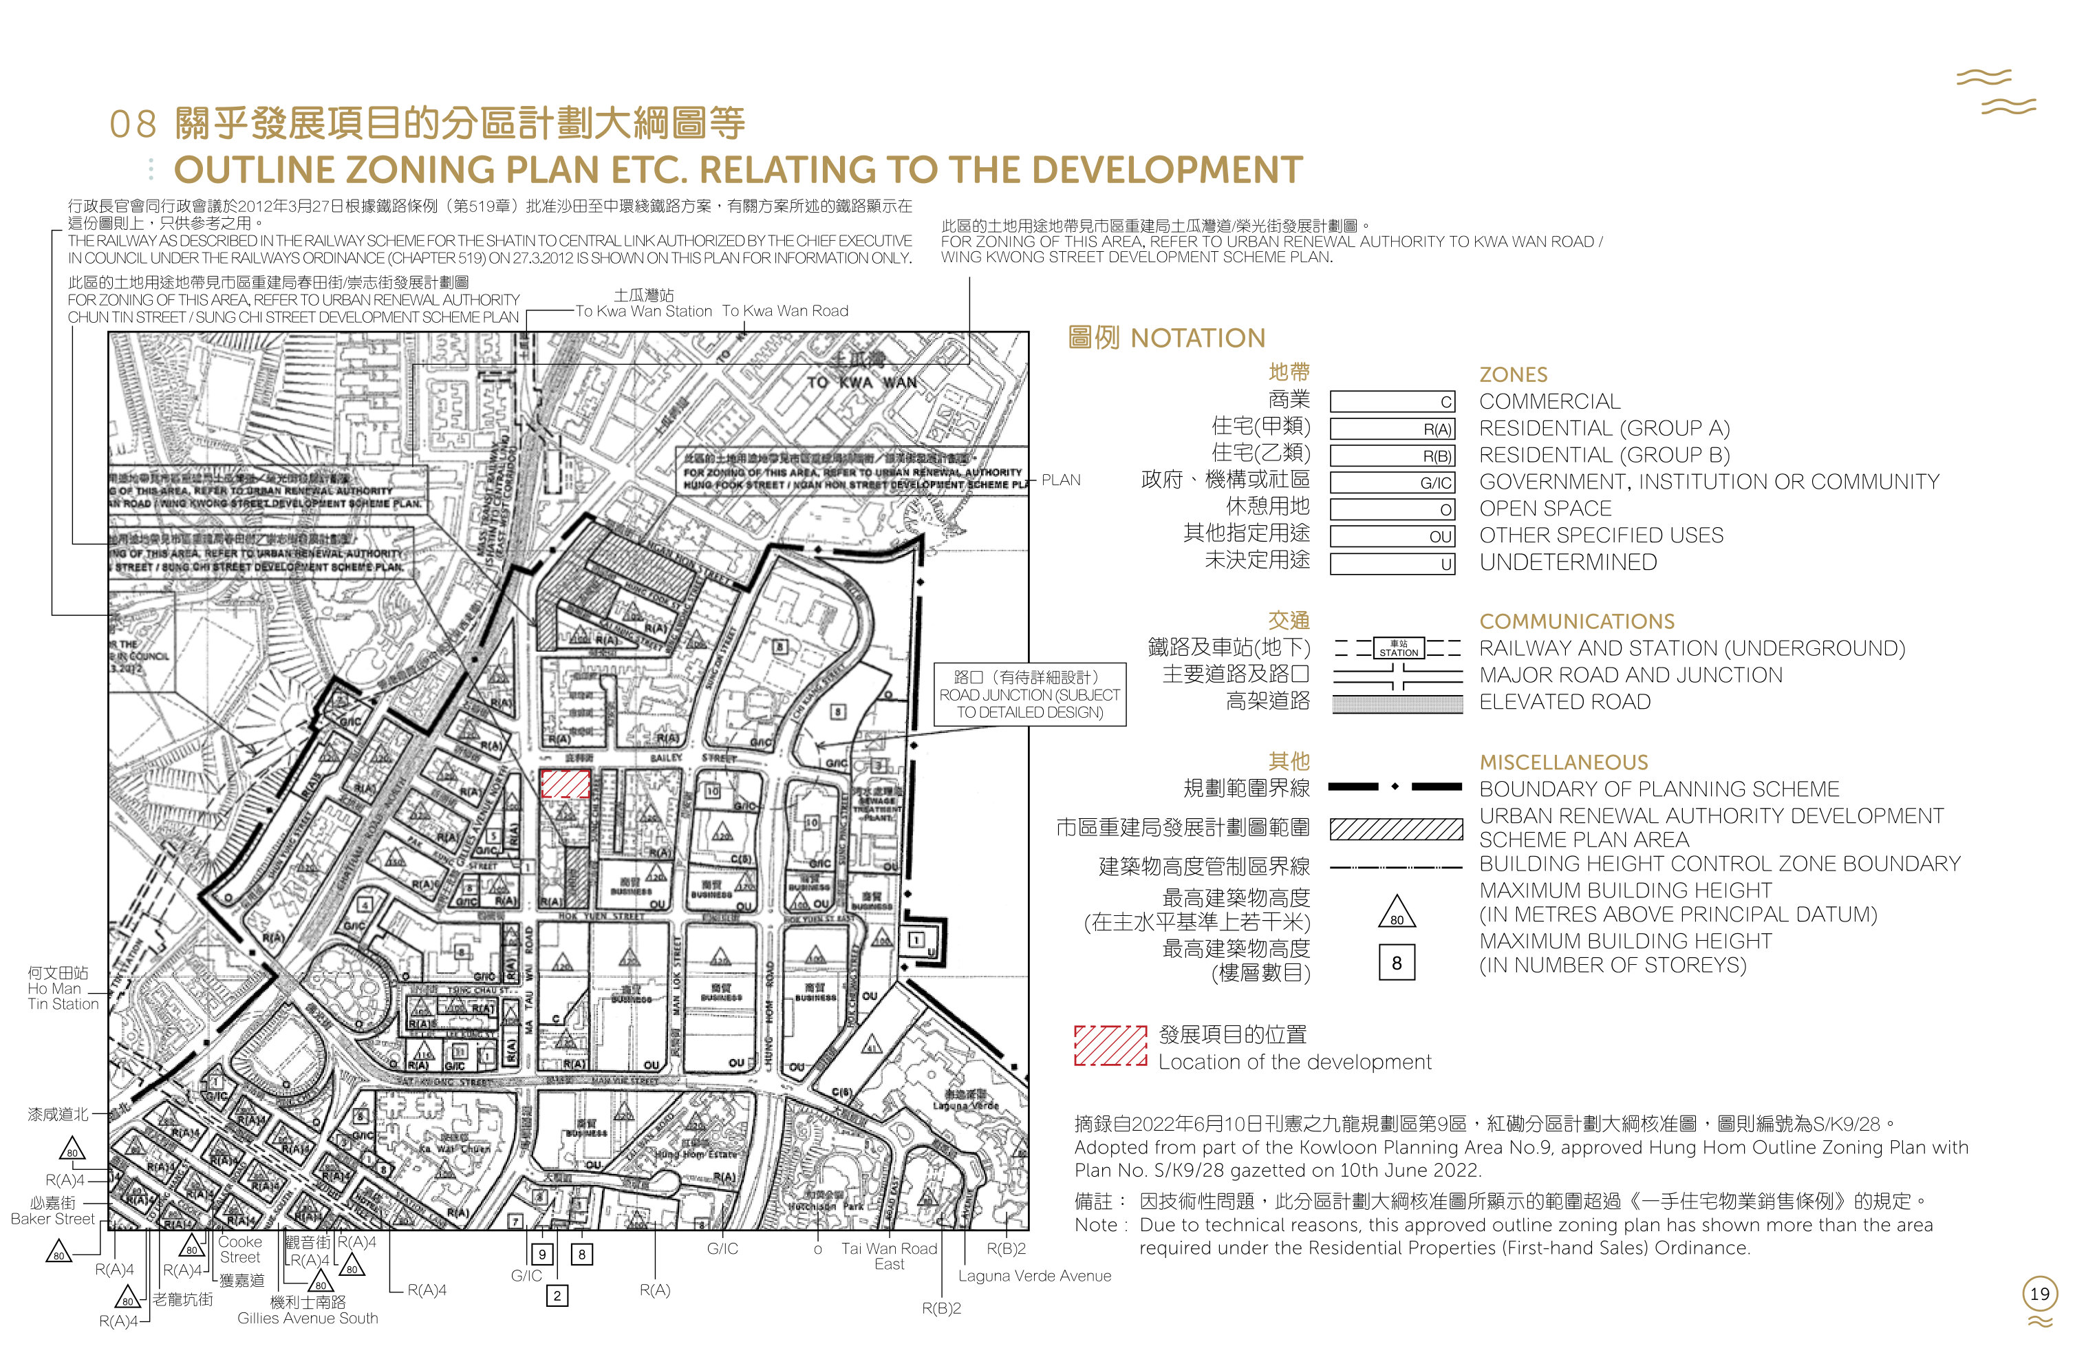Click the 'To Kwa Wan Road' callout
The image size is (2086, 1355).
[x=784, y=311]
